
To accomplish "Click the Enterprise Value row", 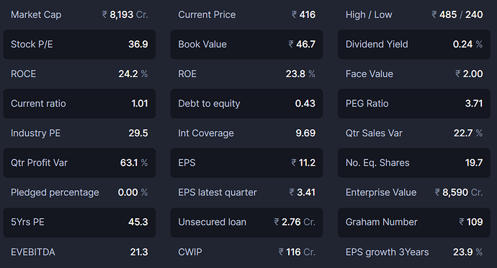I will (x=414, y=192).
